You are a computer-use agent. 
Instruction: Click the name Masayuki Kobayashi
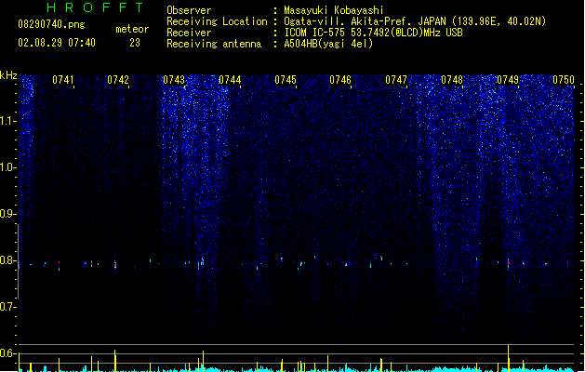(x=334, y=10)
